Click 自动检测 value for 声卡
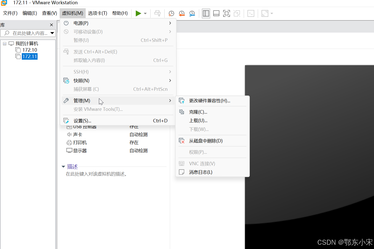374x249 pixels. pos(139,135)
